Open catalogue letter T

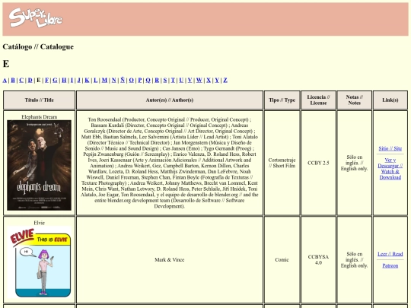(x=173, y=80)
